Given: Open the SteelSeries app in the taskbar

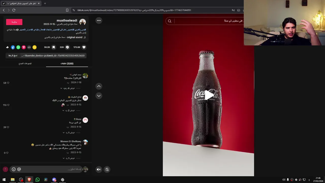Looking at the screenshot, I should [x=62, y=180].
